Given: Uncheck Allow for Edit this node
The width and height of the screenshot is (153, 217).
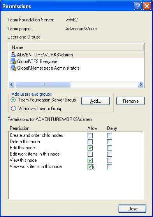Looking at the screenshot, I should 90,148.
